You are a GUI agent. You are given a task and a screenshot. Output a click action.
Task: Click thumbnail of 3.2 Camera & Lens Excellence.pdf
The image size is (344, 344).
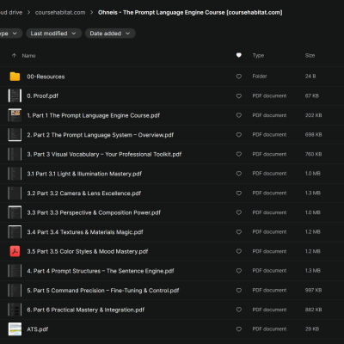click(x=15, y=193)
